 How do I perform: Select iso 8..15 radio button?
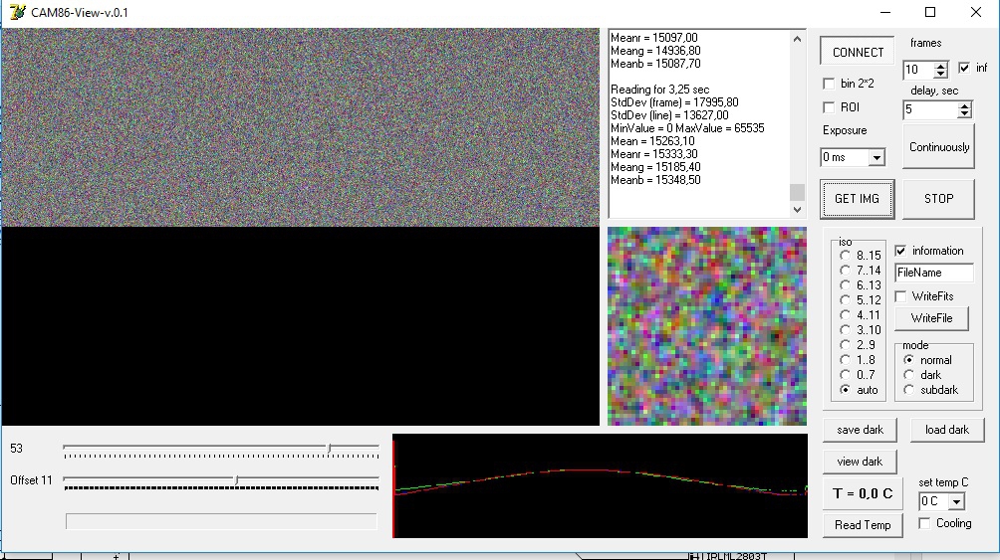pos(845,255)
